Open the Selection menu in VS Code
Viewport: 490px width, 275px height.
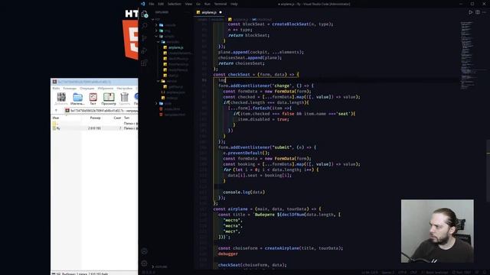(175, 4)
